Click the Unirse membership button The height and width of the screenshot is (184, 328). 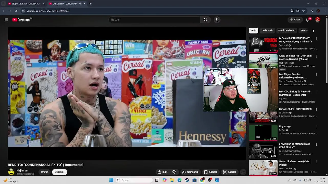coord(45,172)
